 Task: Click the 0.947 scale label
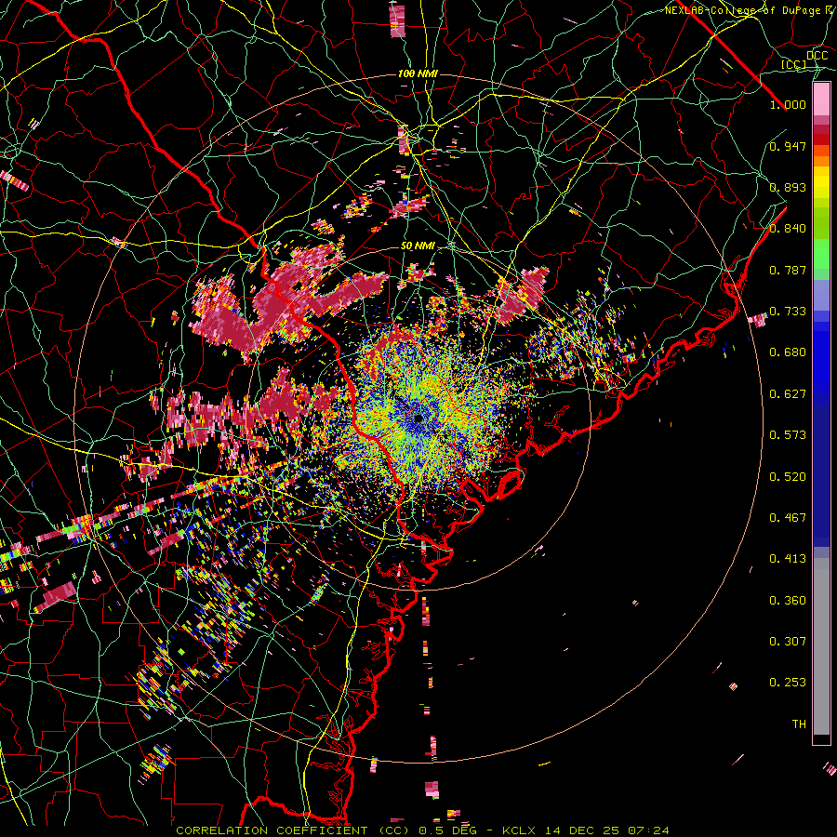click(788, 146)
